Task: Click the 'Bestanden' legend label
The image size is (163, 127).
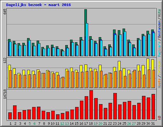Action: [x=159, y=29]
